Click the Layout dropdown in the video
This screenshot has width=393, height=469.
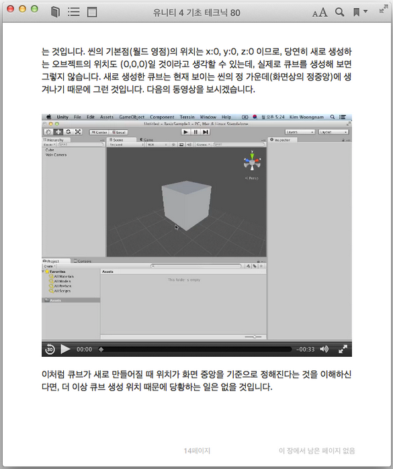333,132
